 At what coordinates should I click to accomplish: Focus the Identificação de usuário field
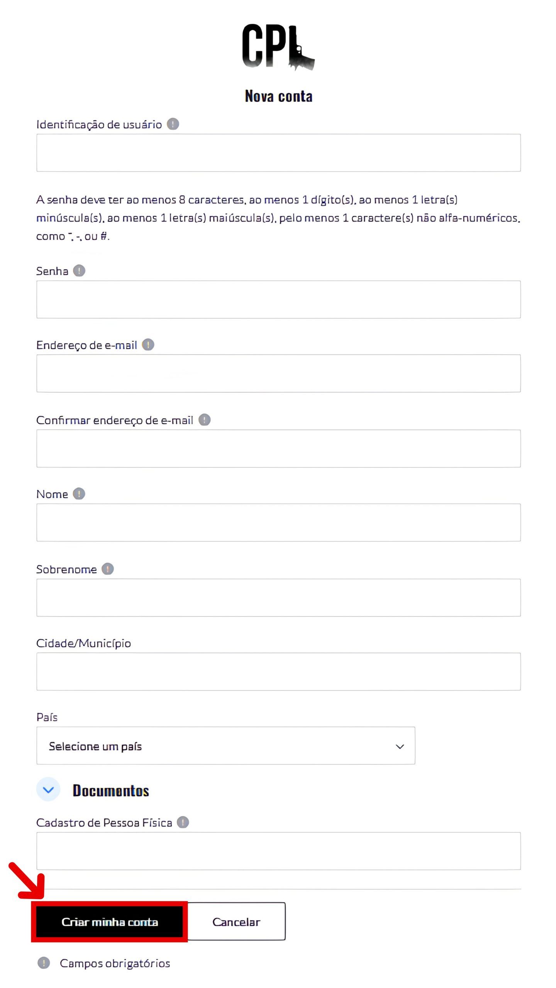point(278,153)
